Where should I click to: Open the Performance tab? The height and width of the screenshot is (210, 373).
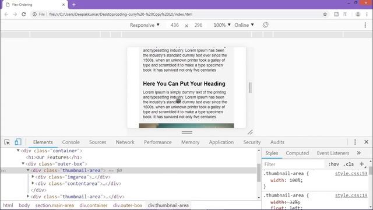point(158,142)
